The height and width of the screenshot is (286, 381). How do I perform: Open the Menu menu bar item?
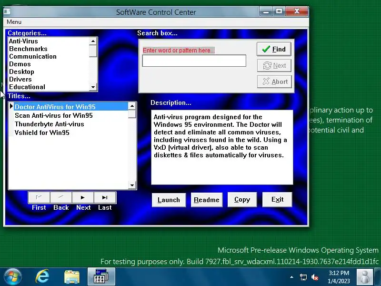14,22
